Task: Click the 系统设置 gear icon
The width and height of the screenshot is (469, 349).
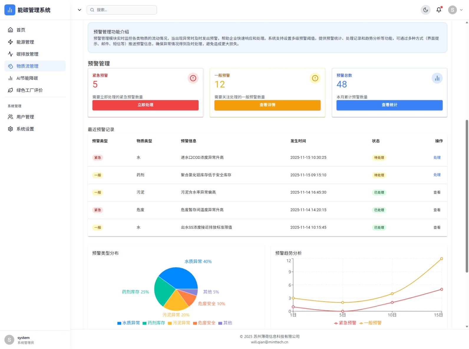Action: click(x=10, y=129)
